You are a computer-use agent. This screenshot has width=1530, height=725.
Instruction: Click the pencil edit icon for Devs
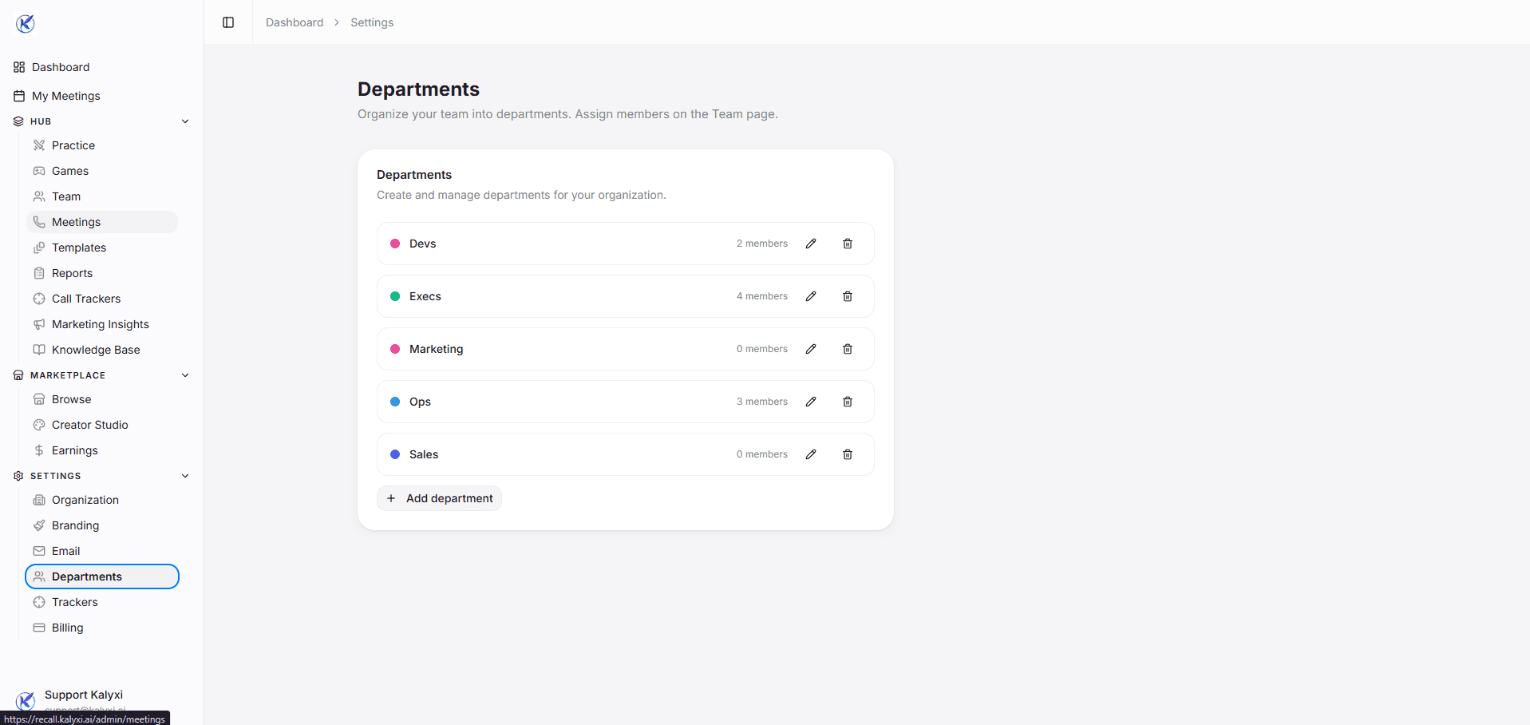click(811, 244)
